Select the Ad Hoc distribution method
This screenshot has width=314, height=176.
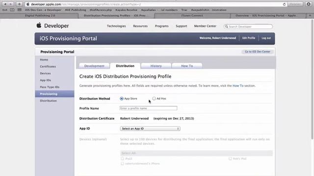click(154, 99)
